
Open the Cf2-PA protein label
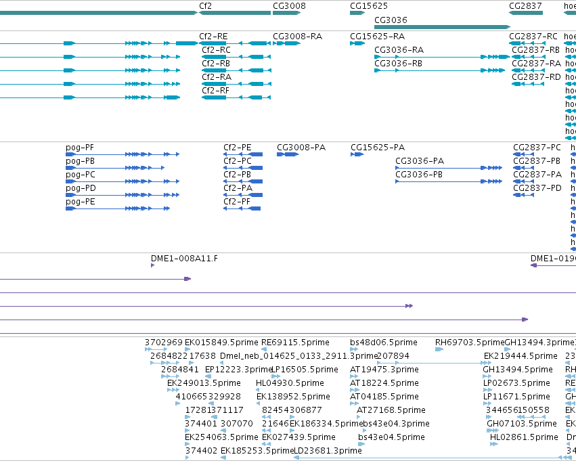point(238,188)
